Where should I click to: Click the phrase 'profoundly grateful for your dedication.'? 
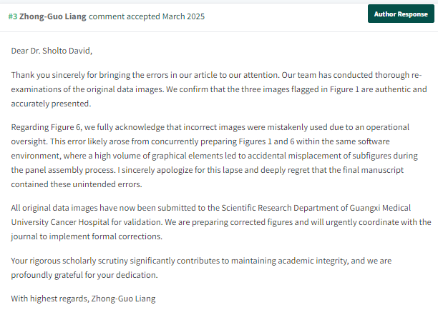coord(84,275)
